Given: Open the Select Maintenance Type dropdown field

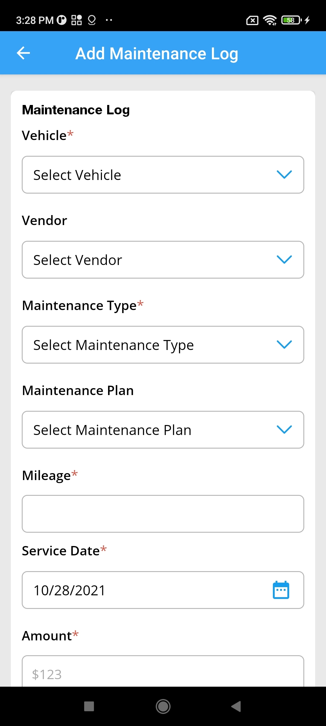Looking at the screenshot, I should pyautogui.click(x=163, y=345).
